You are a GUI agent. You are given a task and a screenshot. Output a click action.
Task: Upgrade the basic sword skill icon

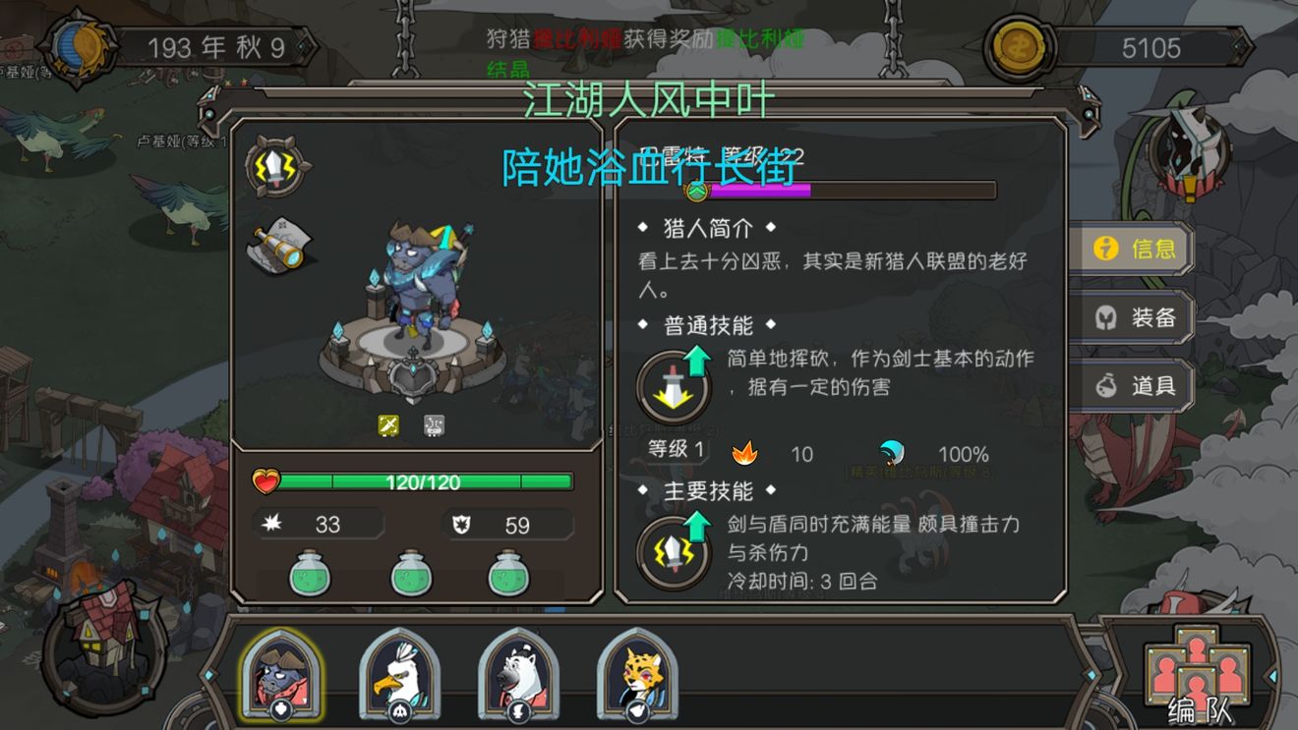pos(674,386)
